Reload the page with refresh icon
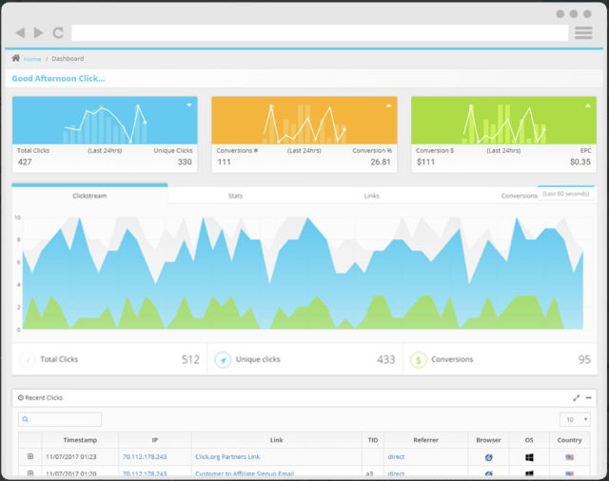609x481 pixels. pyautogui.click(x=58, y=33)
